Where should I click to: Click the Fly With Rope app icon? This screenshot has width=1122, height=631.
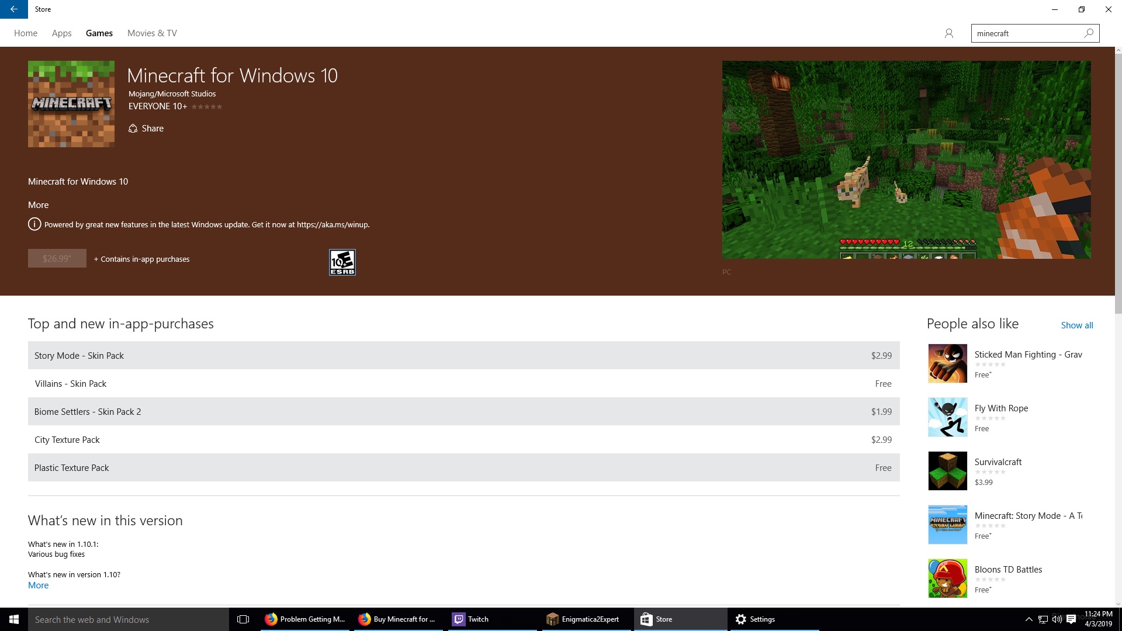[947, 417]
